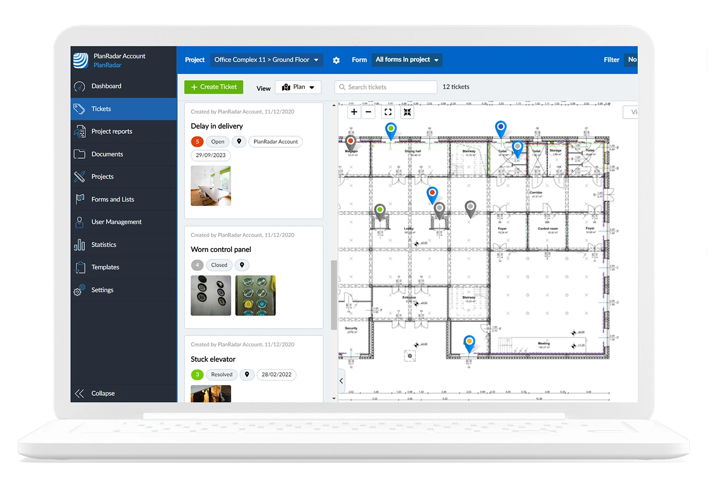Click the zoom in plus icon on plan
Image resolution: width=708 pixels, height=488 pixels.
pyautogui.click(x=354, y=112)
